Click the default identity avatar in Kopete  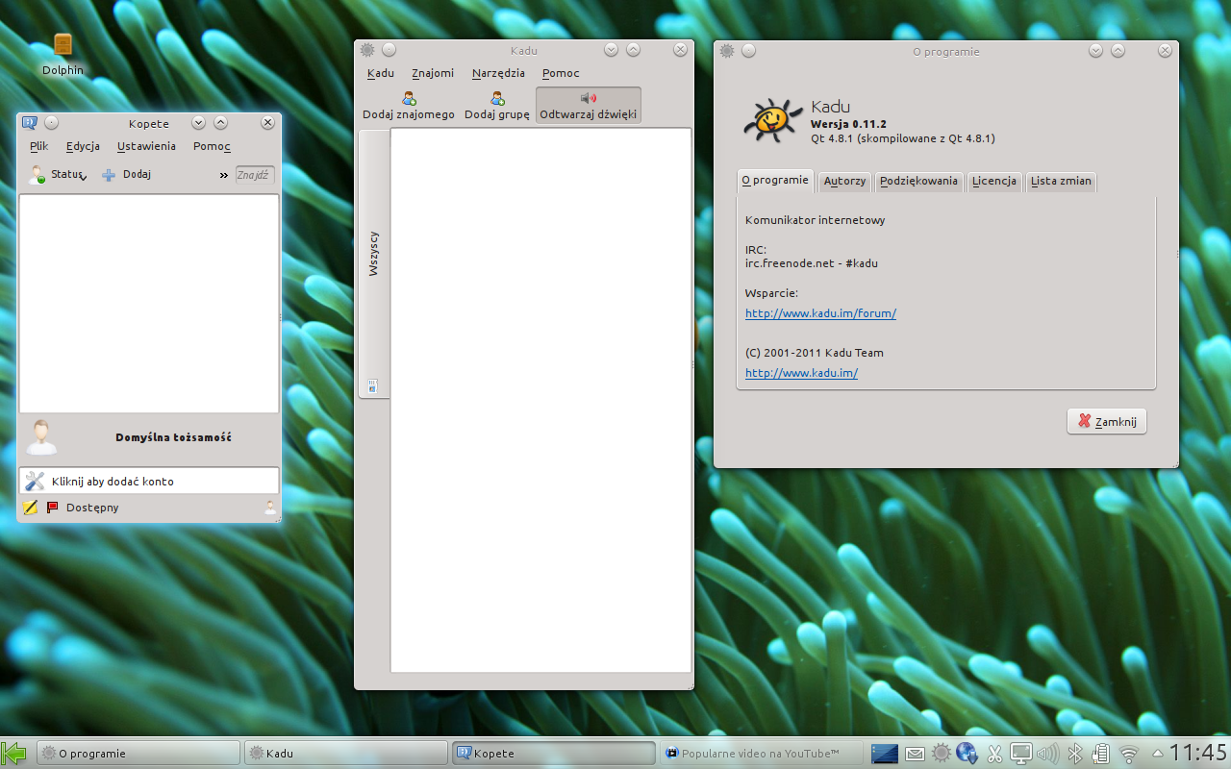(41, 437)
